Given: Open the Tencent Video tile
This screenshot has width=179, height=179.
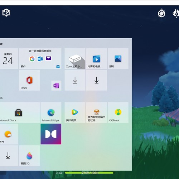Looking at the screenshot, I should click(x=75, y=112).
